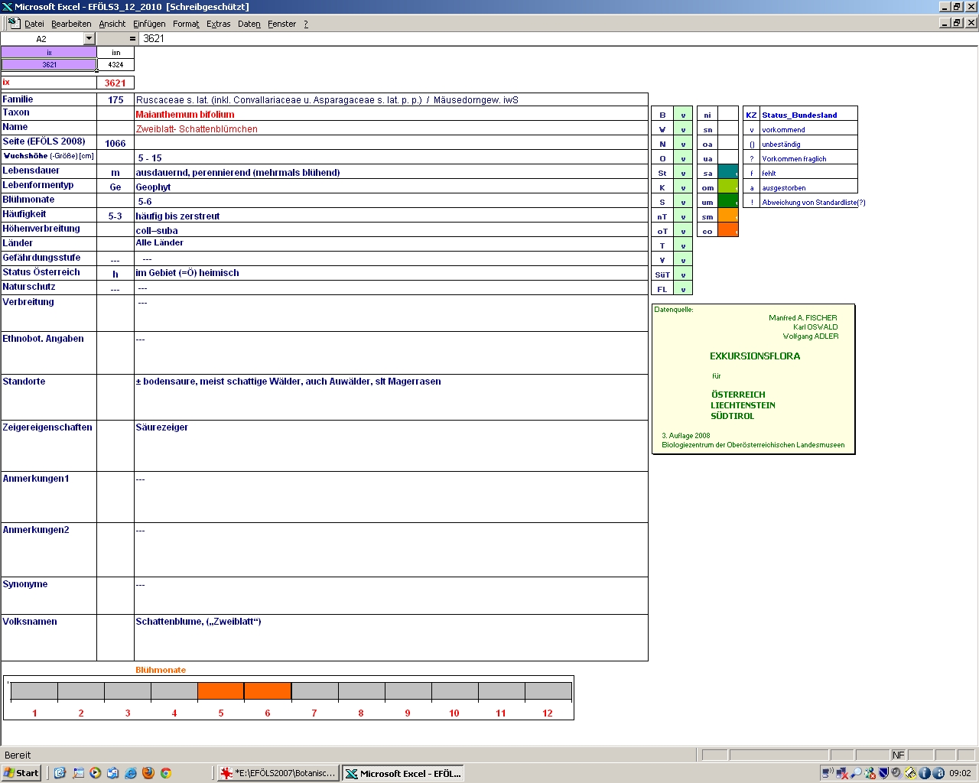Select the Seite value 1066
The height and width of the screenshot is (783, 979).
coord(115,143)
